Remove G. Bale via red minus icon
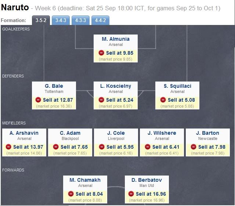The image size is (235, 206). click(38, 100)
